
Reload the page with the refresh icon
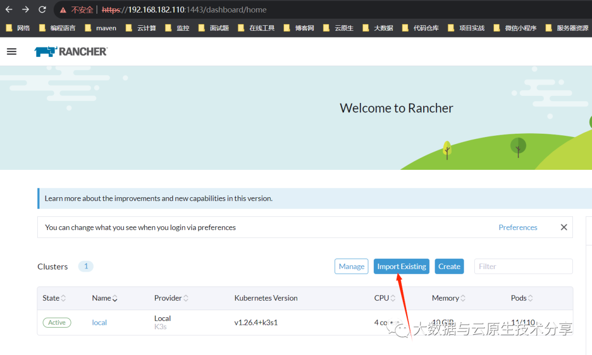tap(42, 9)
